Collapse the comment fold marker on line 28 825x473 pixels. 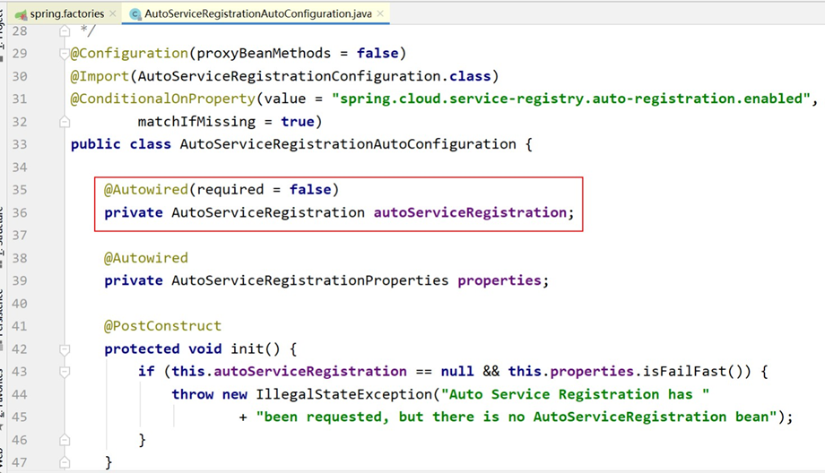point(65,31)
